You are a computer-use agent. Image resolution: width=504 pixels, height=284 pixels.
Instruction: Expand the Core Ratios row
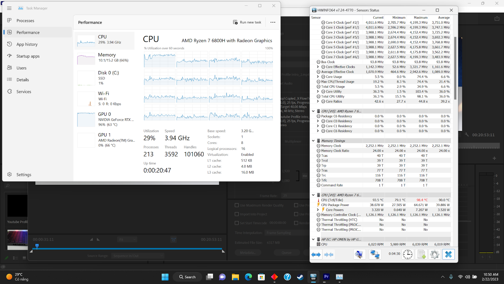pos(318,101)
